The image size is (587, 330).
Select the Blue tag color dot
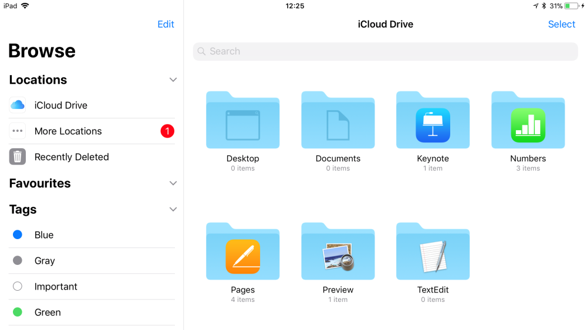pyautogui.click(x=18, y=234)
